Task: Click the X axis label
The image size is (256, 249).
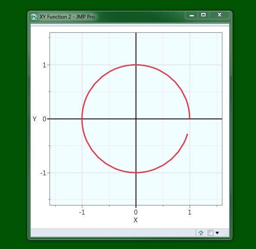Action: (x=135, y=220)
